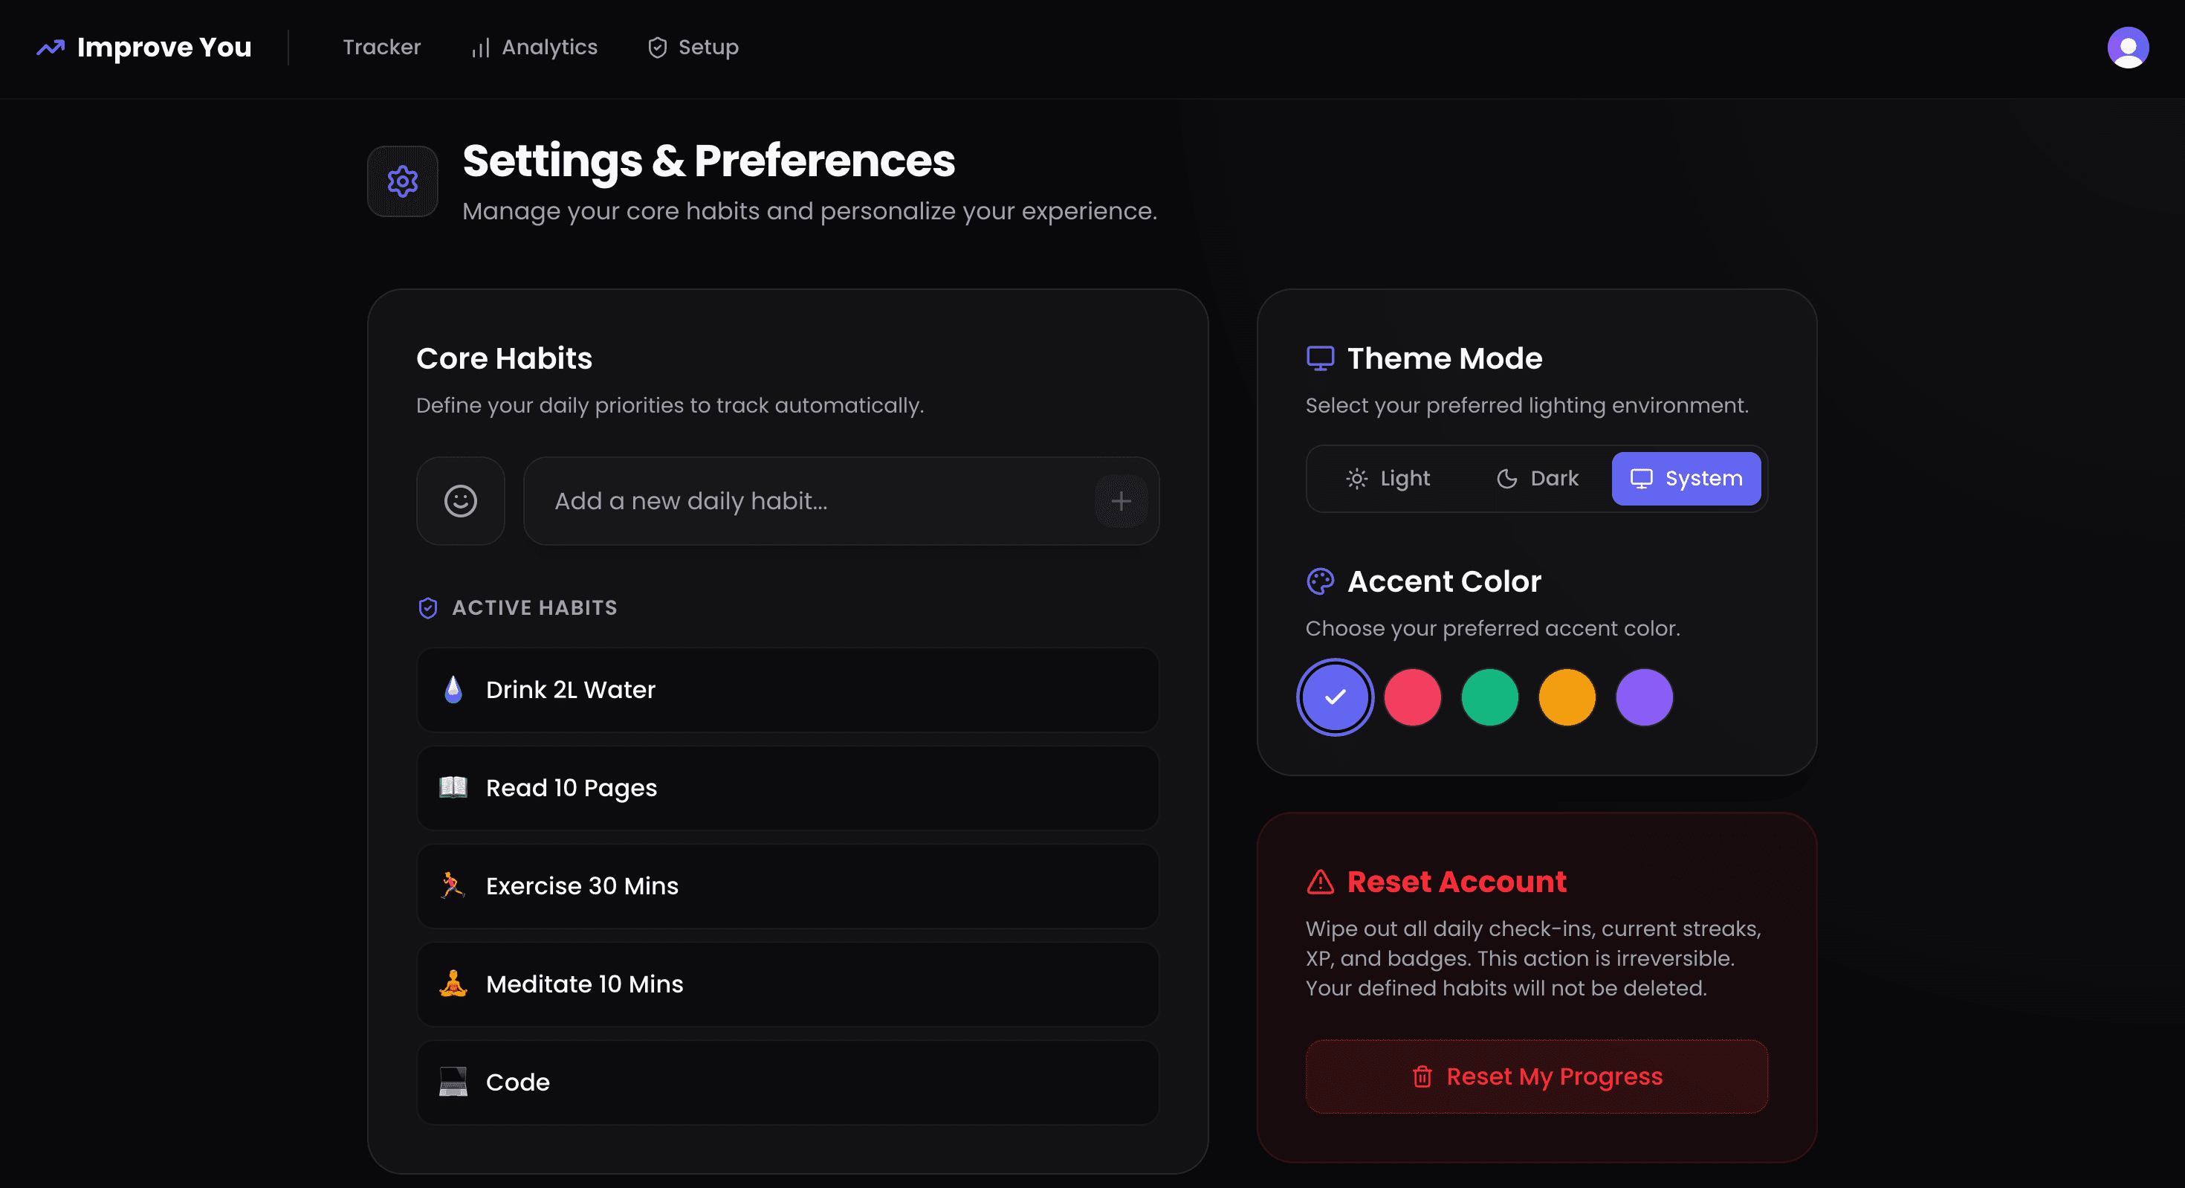Image resolution: width=2185 pixels, height=1188 pixels.
Task: Click the water drop emoji icon
Action: coord(454,689)
